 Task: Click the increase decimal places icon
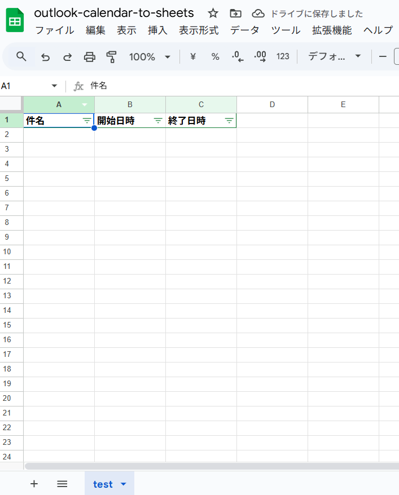point(260,56)
